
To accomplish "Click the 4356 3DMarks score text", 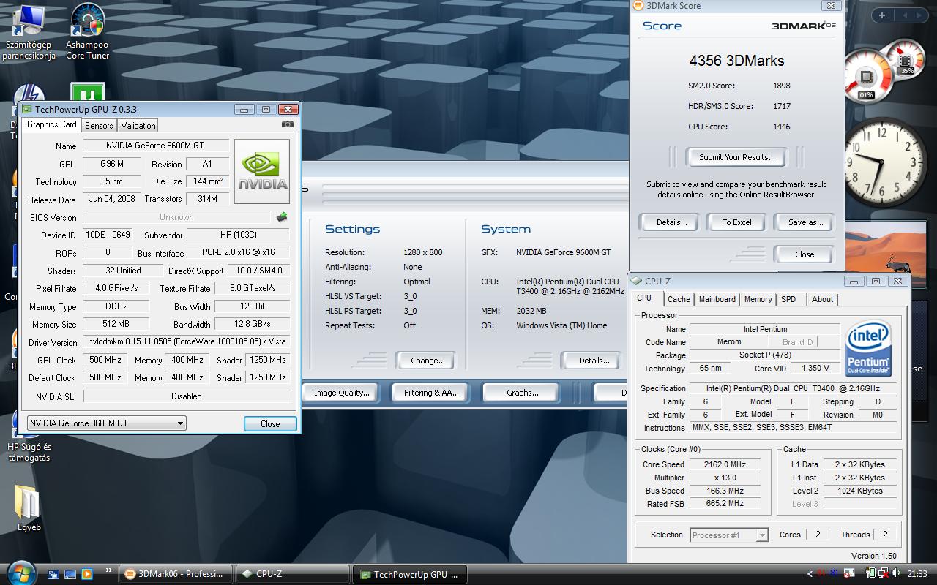I will click(736, 61).
